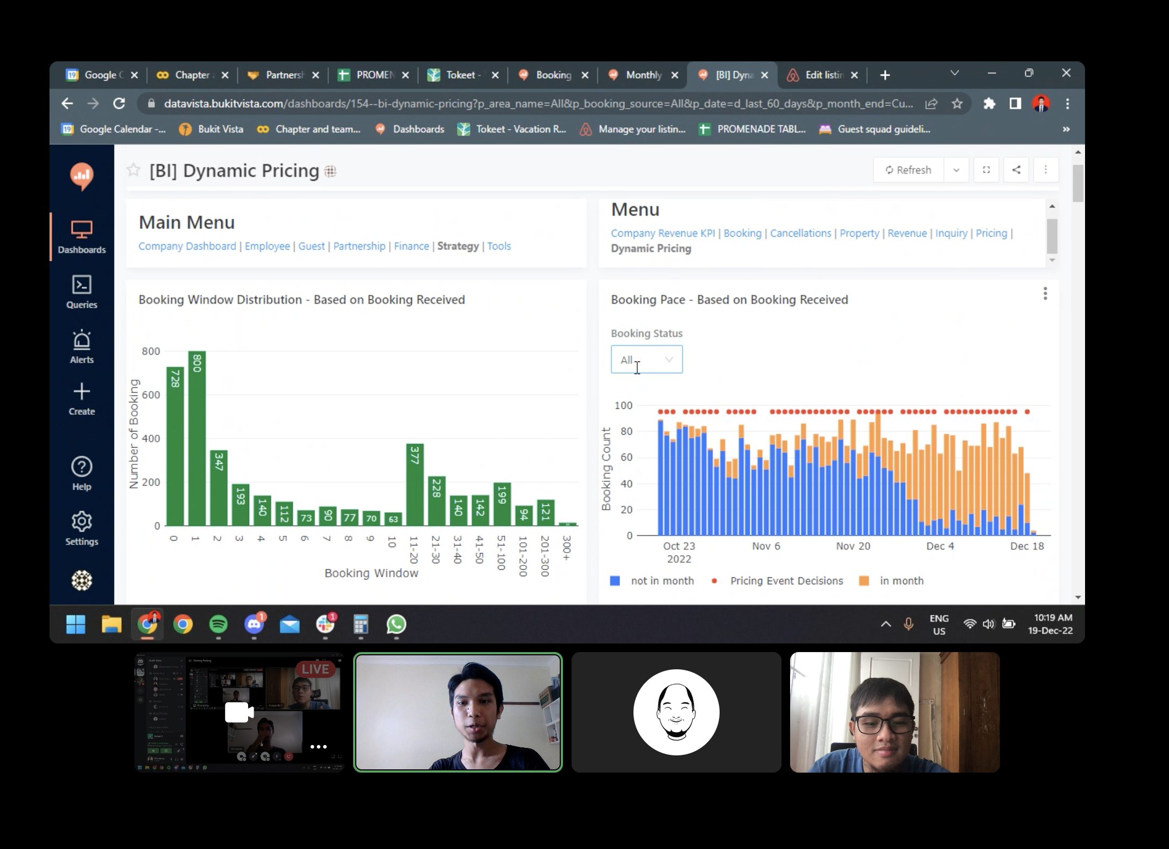Image resolution: width=1169 pixels, height=849 pixels.
Task: Click the Employee link
Action: coord(267,246)
